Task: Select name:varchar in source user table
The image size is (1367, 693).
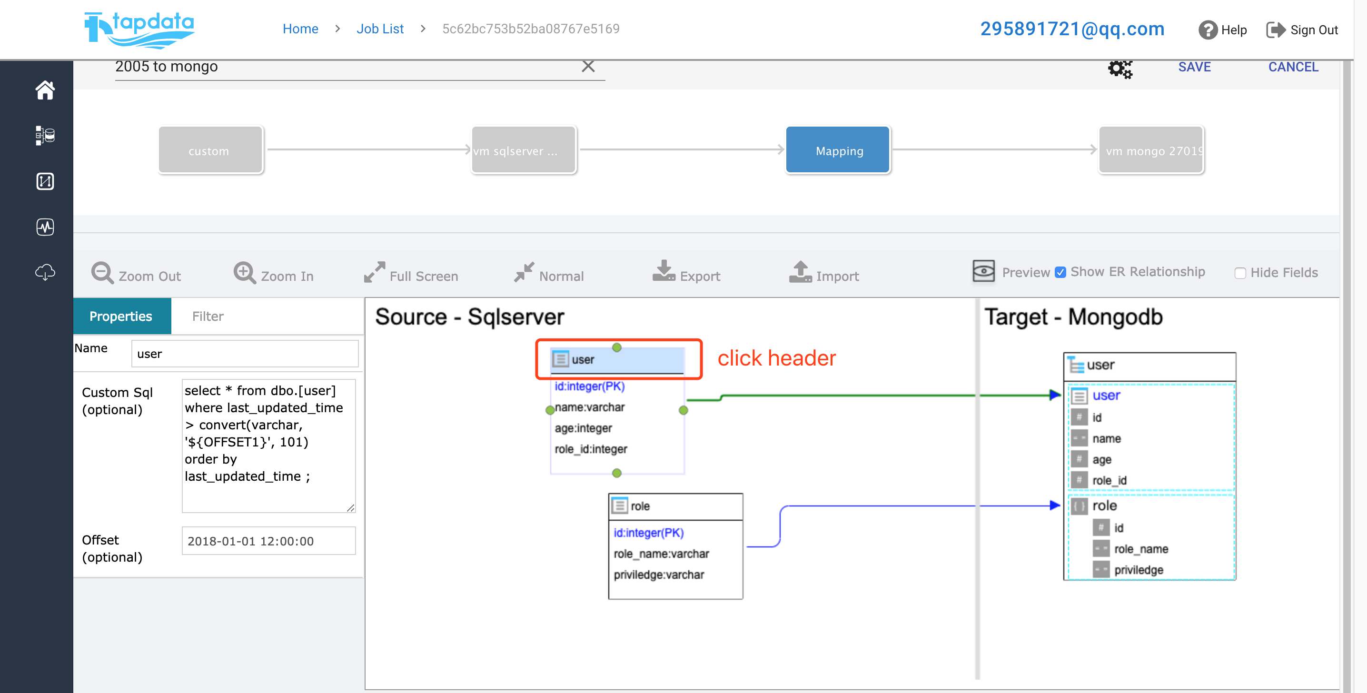Action: pyautogui.click(x=590, y=407)
